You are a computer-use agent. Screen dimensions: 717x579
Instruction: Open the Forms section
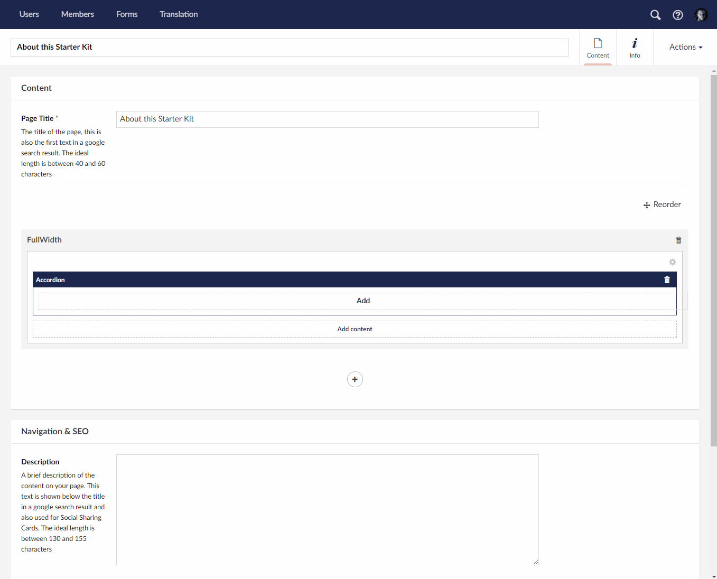coord(126,14)
